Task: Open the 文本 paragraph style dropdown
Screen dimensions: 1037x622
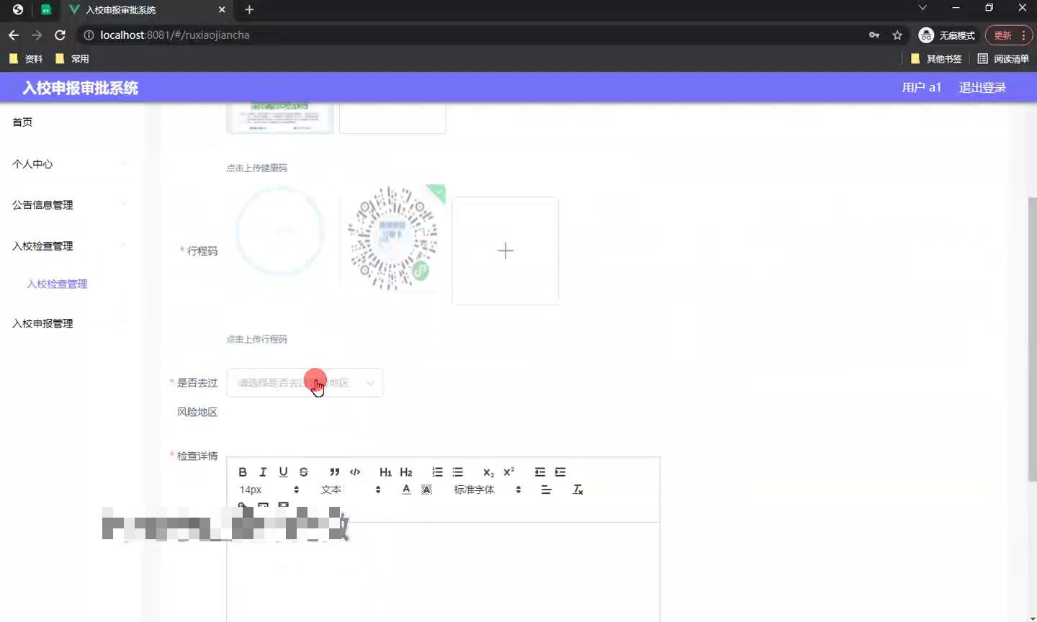Action: point(351,490)
